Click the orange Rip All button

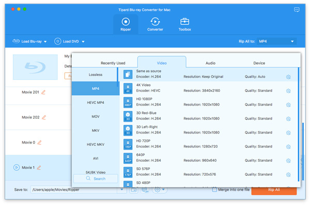(274, 190)
